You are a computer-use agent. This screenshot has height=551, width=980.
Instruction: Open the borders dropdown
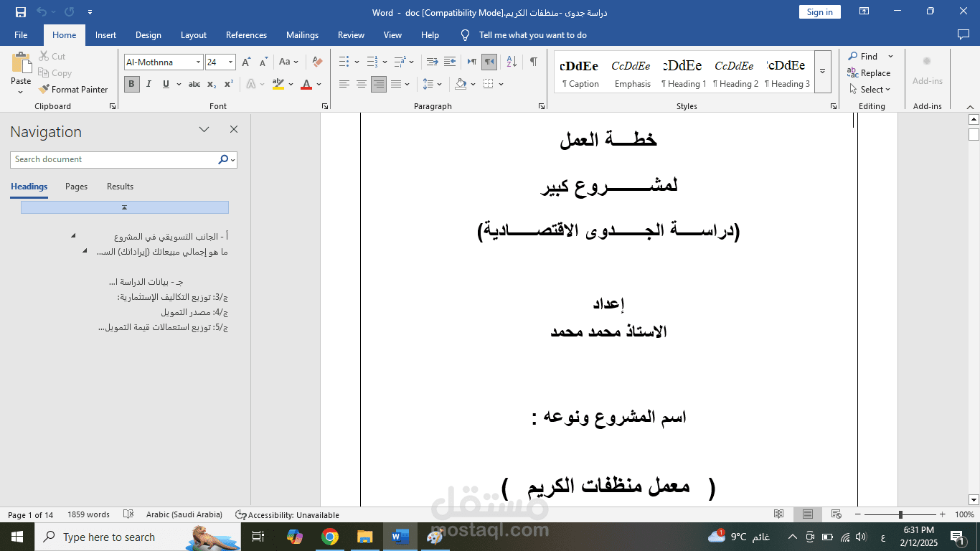[501, 84]
